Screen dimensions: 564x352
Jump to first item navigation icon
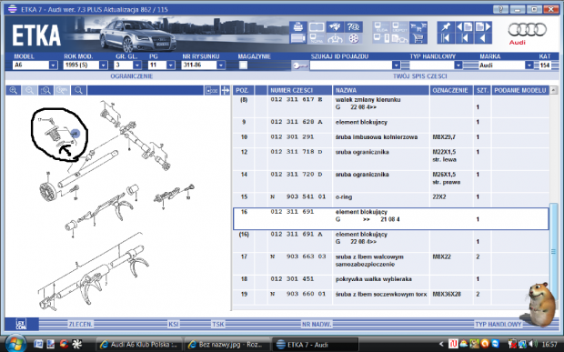446,38
